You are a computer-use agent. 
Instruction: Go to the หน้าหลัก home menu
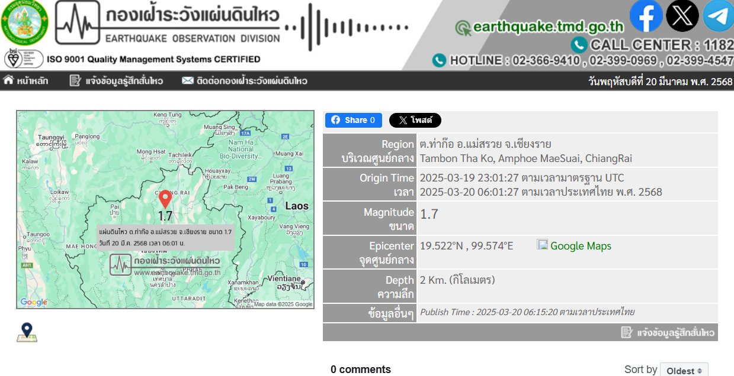click(x=26, y=81)
